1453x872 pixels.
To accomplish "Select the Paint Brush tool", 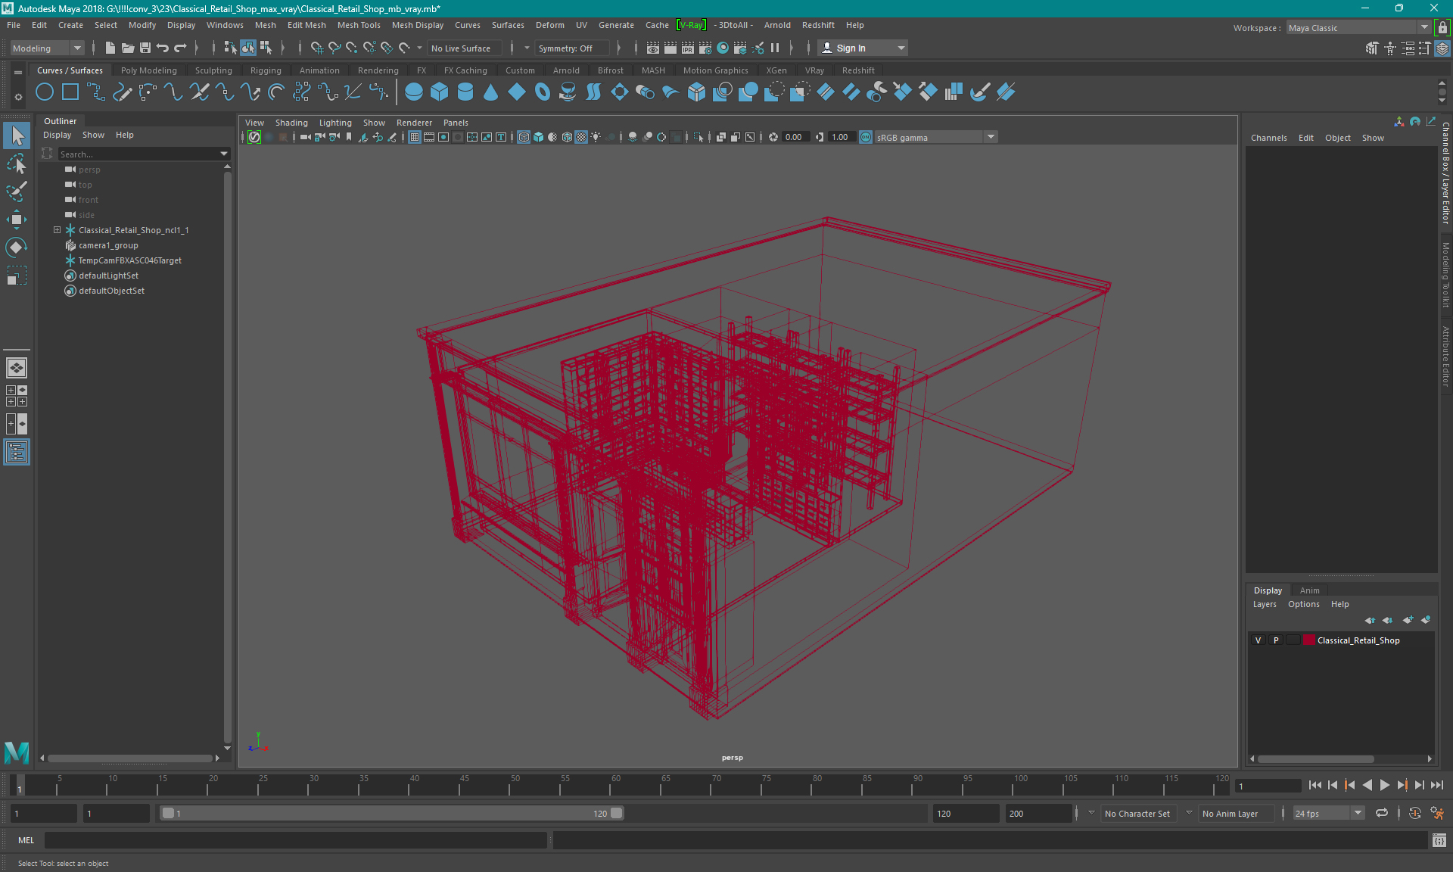I will pos(17,190).
